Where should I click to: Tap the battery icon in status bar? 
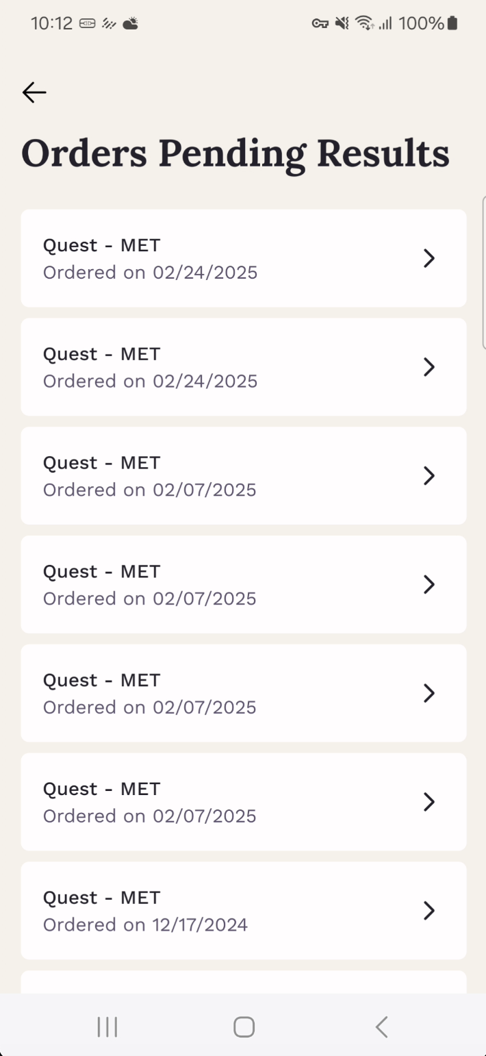click(x=452, y=23)
